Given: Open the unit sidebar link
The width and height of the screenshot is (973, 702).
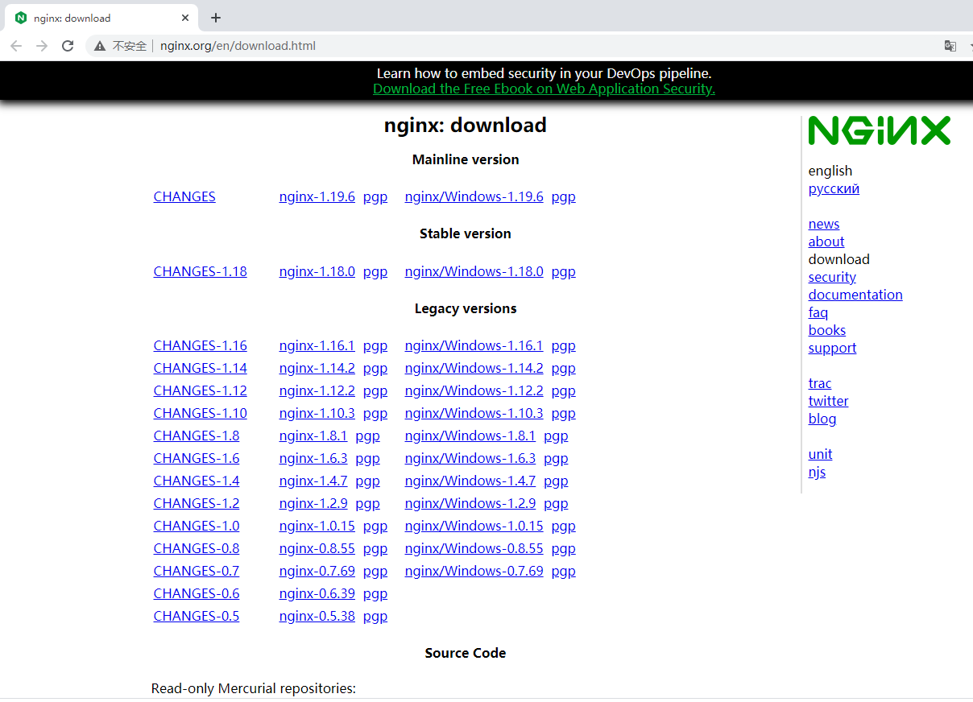Looking at the screenshot, I should [820, 454].
